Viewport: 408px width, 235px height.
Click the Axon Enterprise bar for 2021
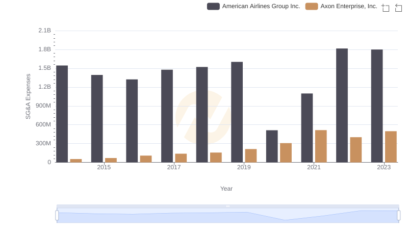[x=321, y=146]
